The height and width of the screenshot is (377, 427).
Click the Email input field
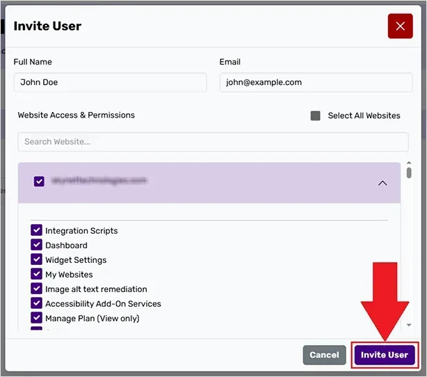314,82
